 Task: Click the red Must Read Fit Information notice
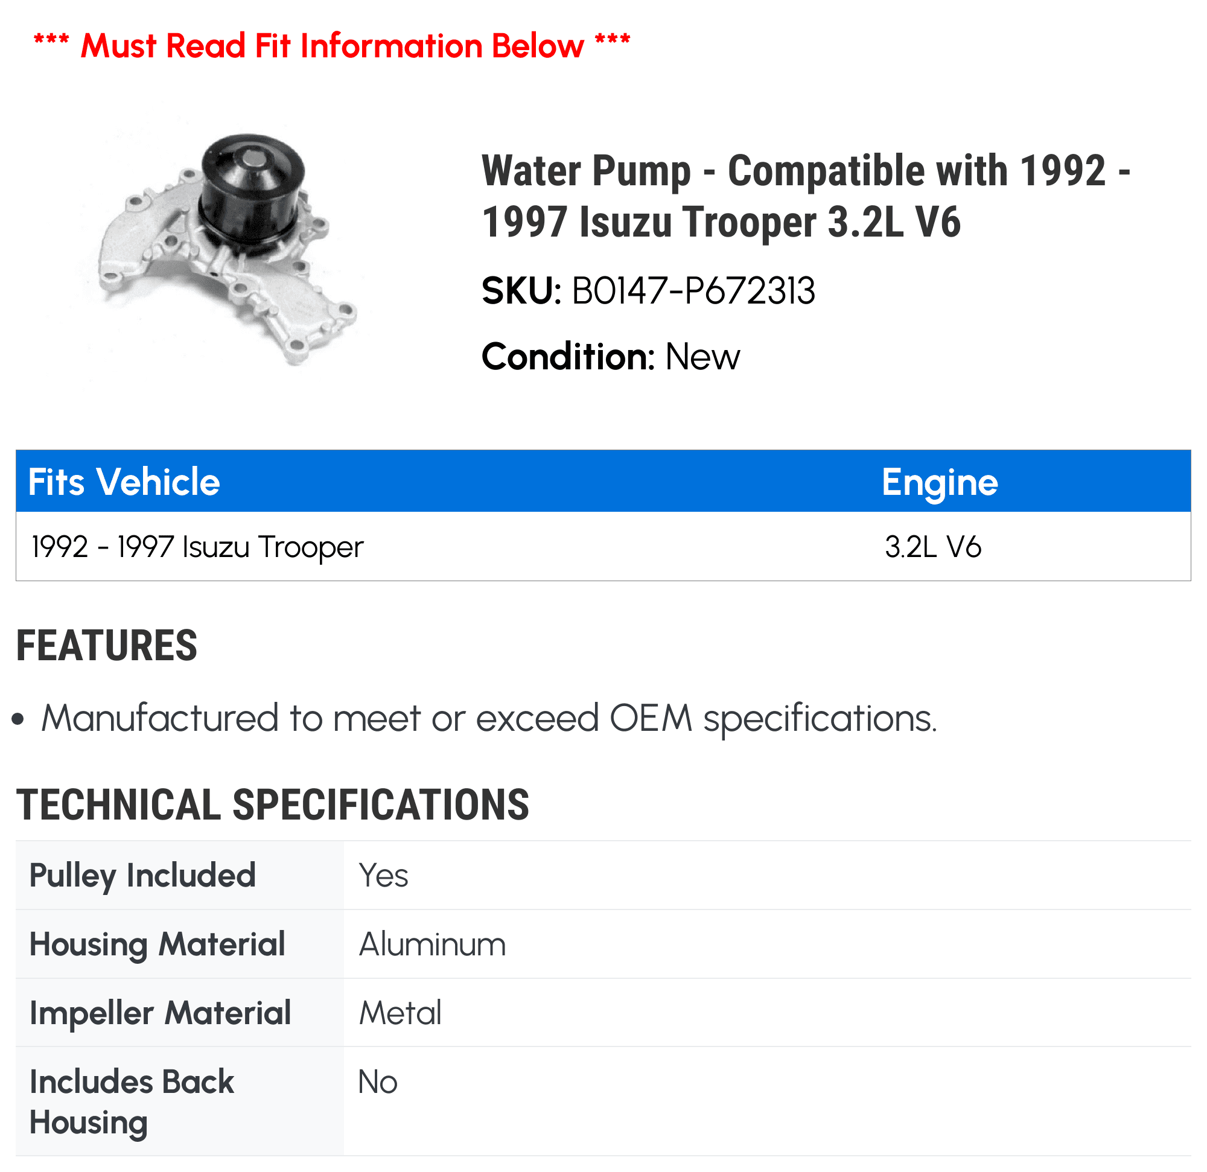(332, 46)
